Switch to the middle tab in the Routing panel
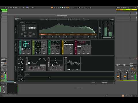Screen dimensions: 138x103 [x=28, y=23]
